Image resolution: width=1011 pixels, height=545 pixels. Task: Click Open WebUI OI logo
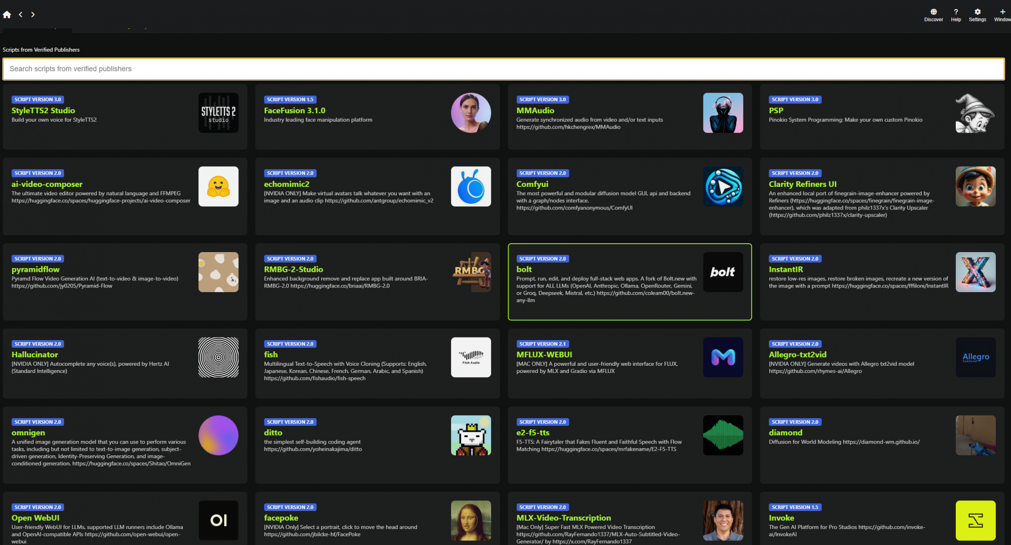pos(218,521)
